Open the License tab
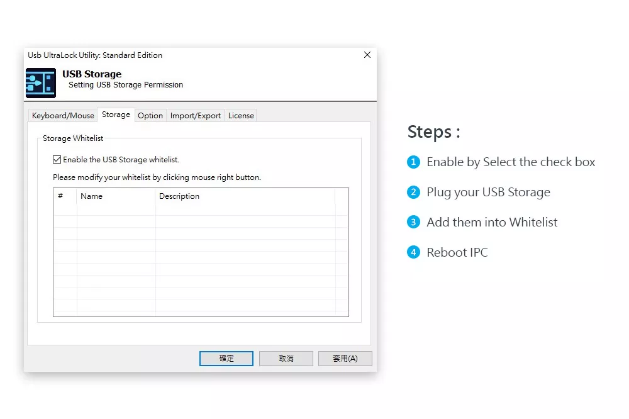 [x=241, y=116]
